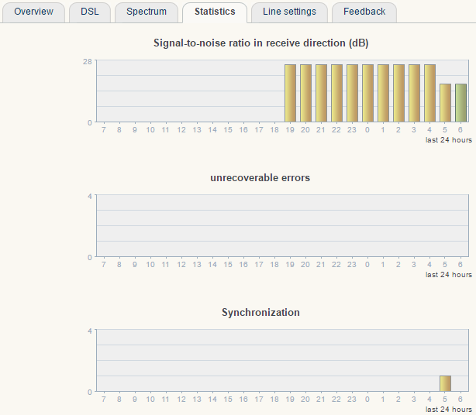Select the green signal-to-noise bar at hour 6
Image resolution: width=476 pixels, height=415 pixels.
pyautogui.click(x=460, y=103)
